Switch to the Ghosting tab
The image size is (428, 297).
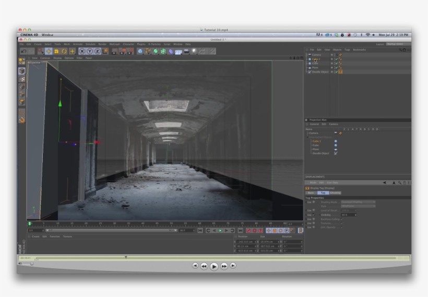pos(336,193)
